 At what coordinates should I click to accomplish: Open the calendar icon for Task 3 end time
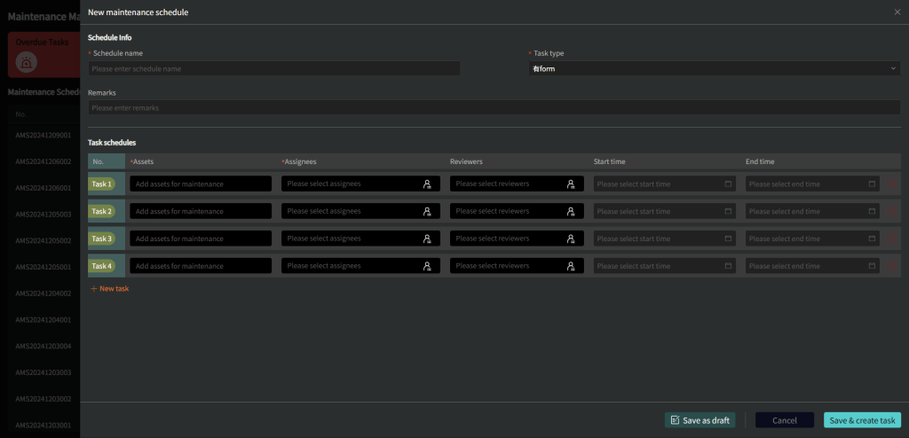[x=880, y=239]
